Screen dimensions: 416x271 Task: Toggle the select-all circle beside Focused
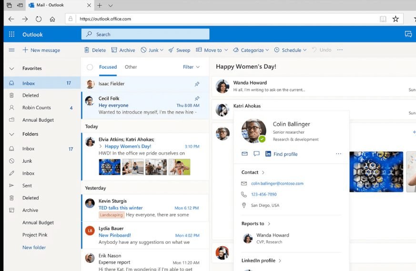point(90,67)
